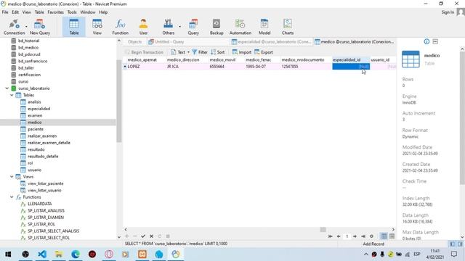Viewport: 465px width, 261px height.
Task: Collapse the curso_laboratorio database node
Action: tap(7, 88)
